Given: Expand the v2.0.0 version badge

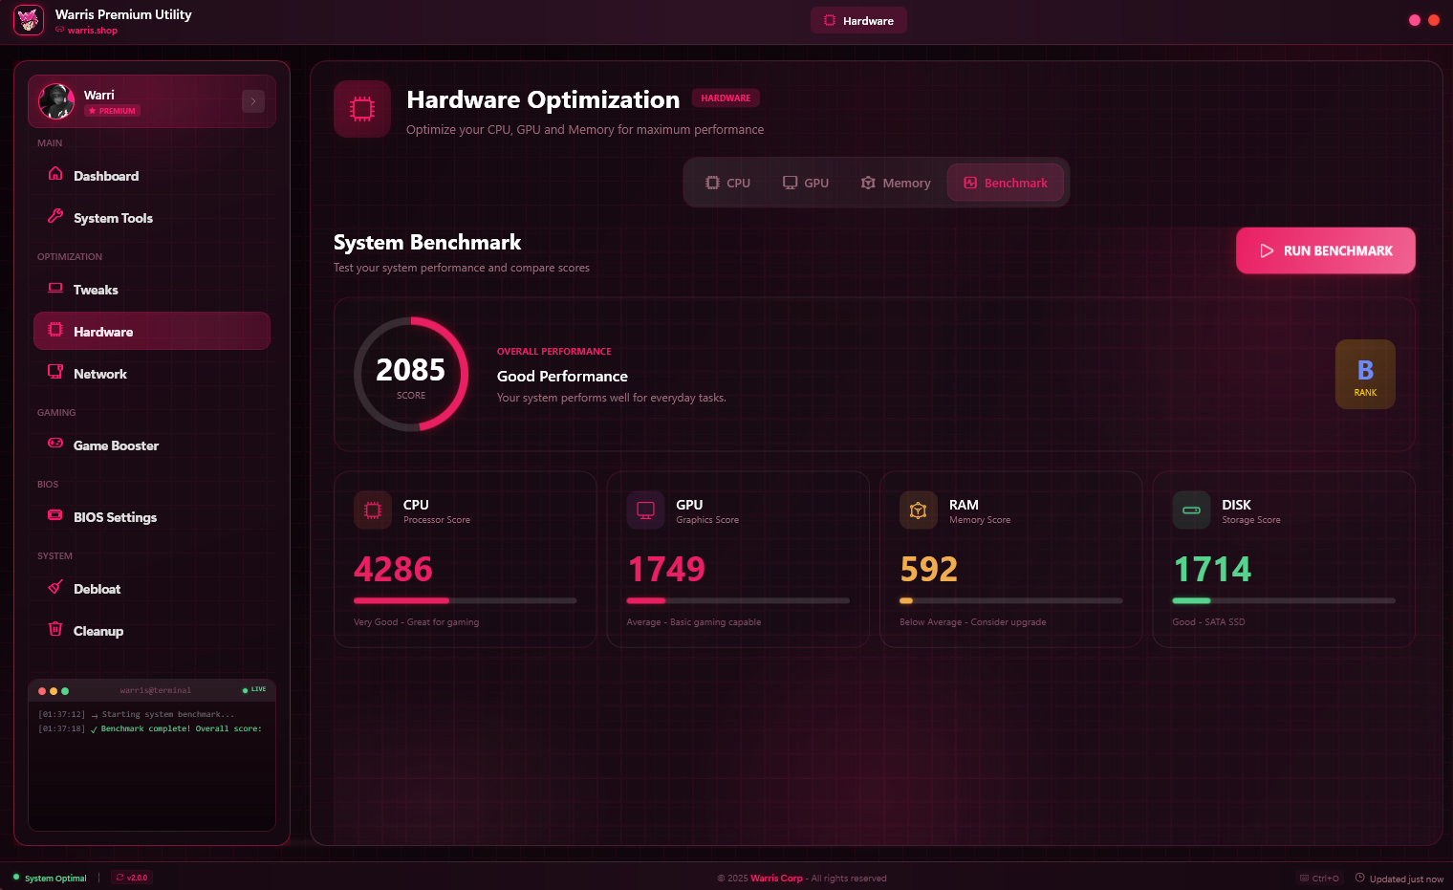Looking at the screenshot, I should coord(131,878).
